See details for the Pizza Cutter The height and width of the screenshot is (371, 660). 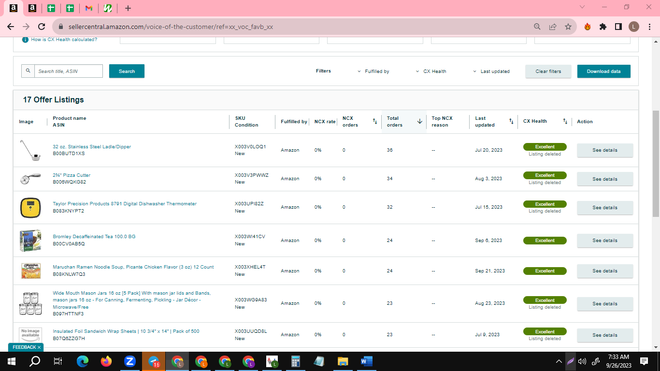(x=605, y=179)
